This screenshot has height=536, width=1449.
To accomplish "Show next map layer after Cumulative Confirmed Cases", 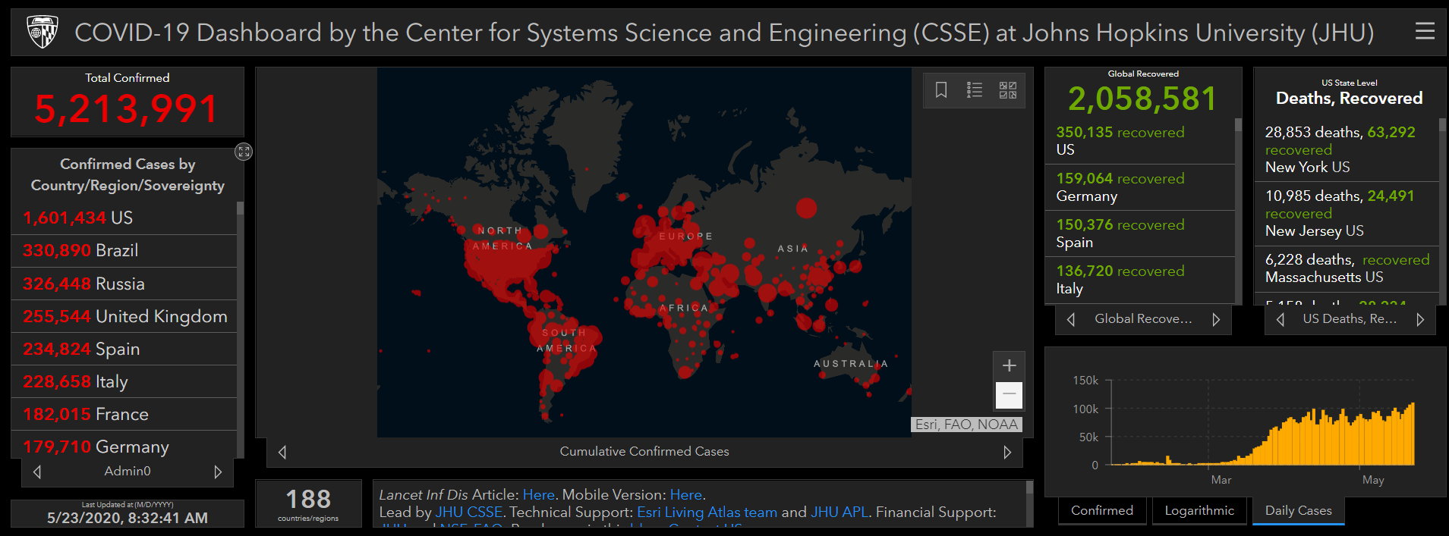I will click(1007, 452).
